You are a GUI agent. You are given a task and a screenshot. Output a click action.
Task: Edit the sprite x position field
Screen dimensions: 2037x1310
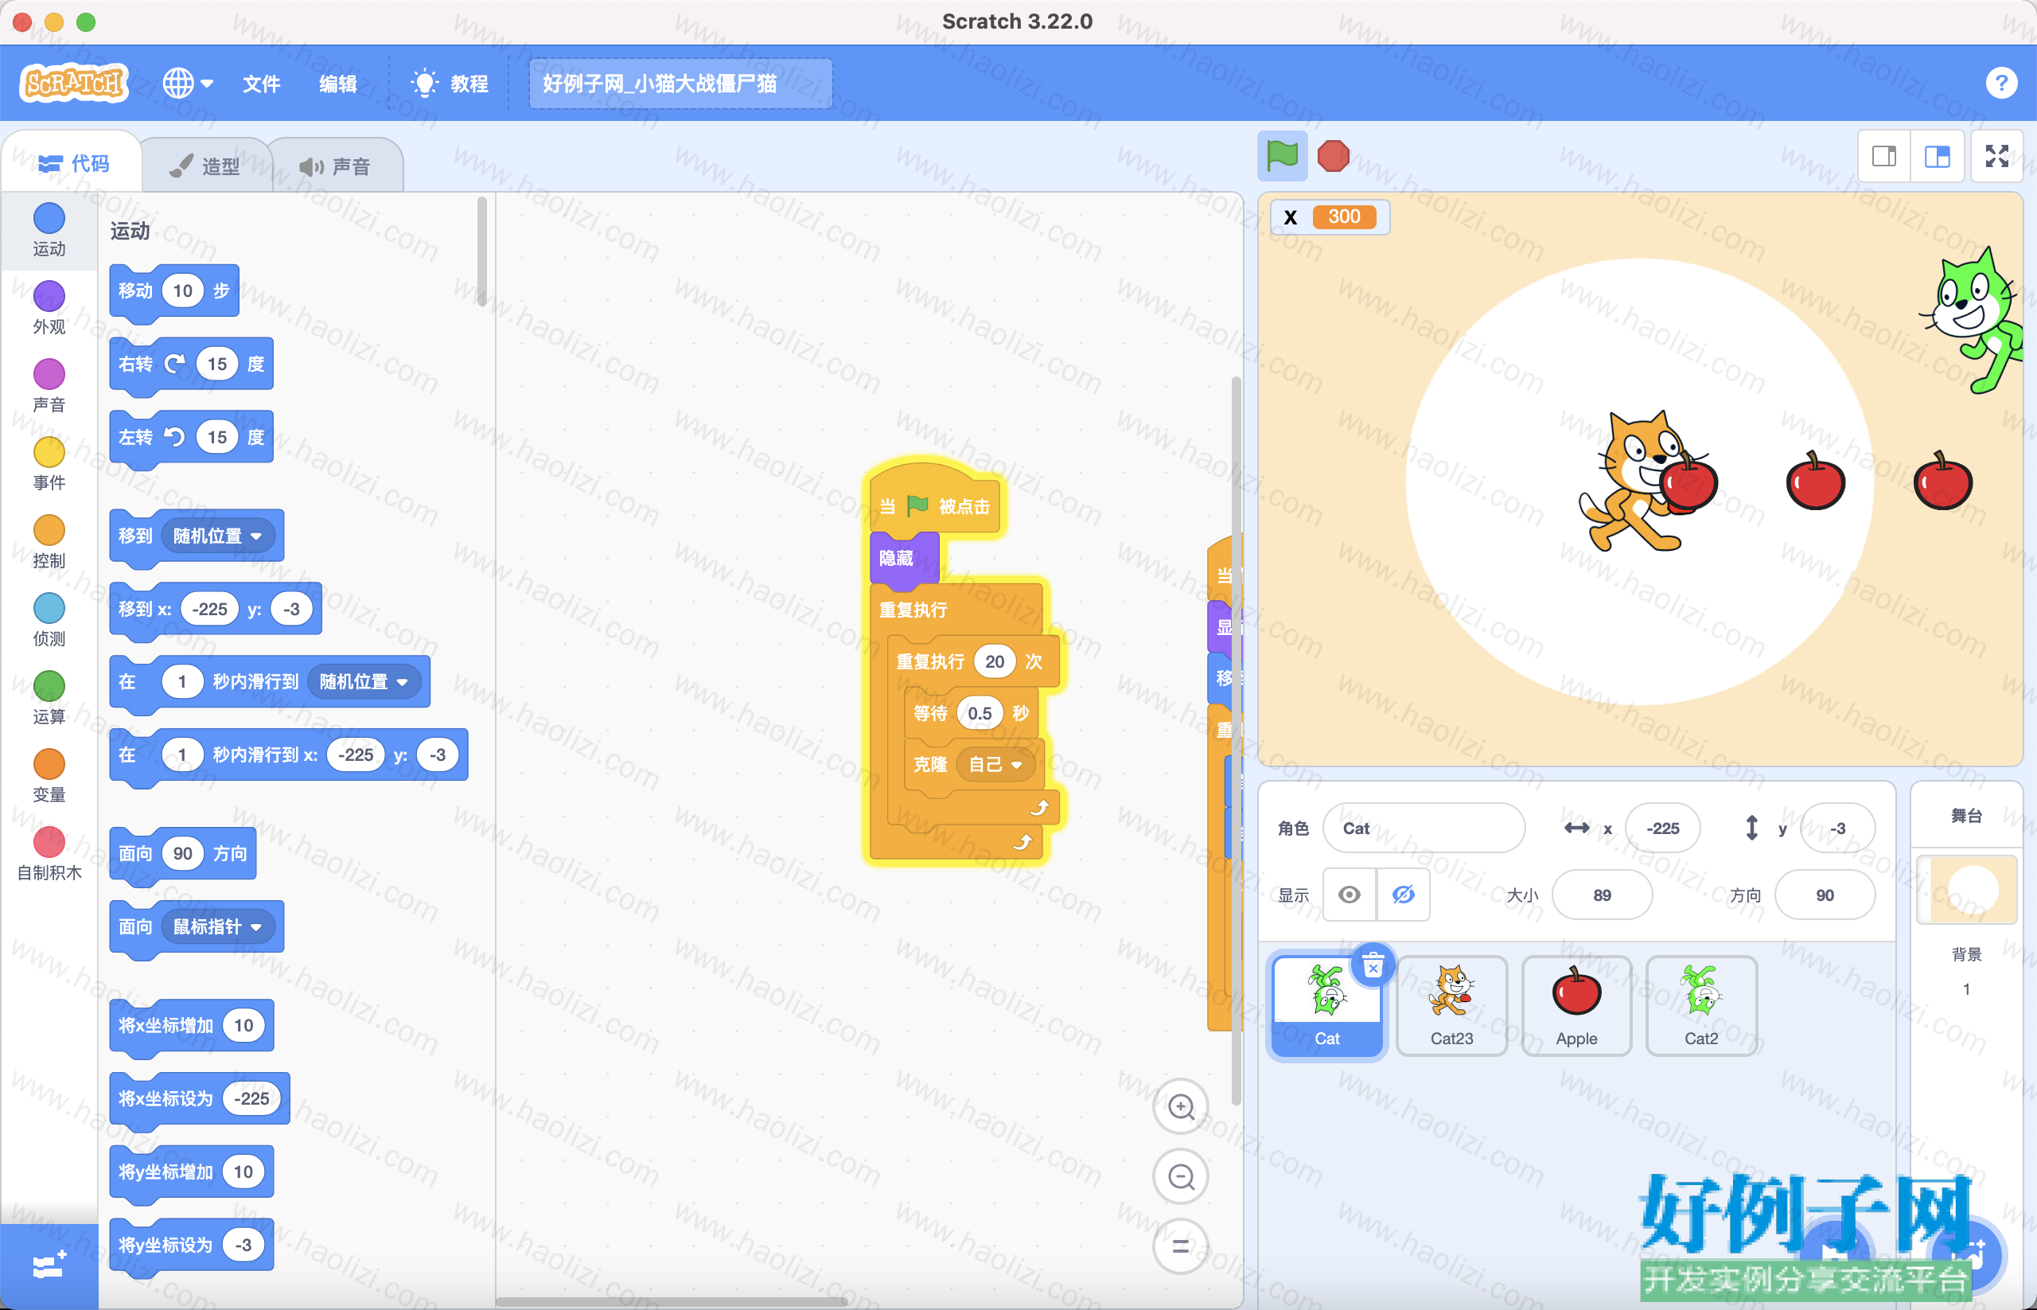pos(1662,828)
